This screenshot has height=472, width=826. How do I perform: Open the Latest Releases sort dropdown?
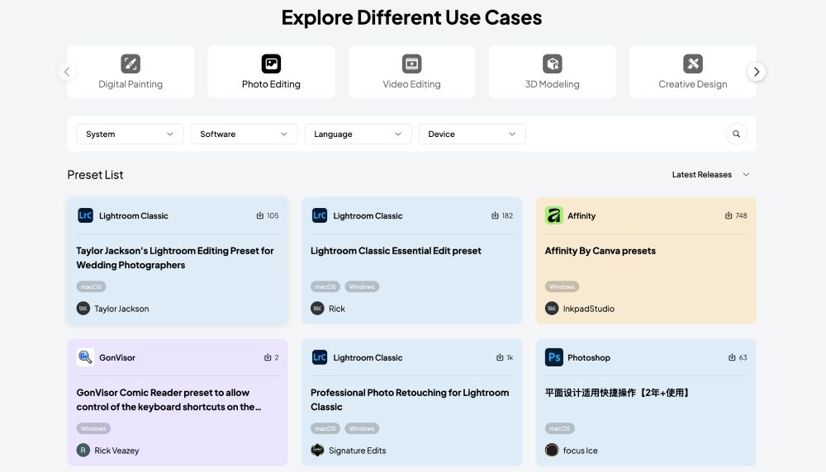tap(710, 175)
